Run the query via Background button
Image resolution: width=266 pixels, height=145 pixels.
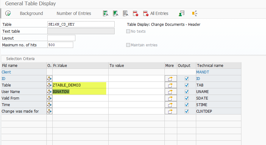31,13
